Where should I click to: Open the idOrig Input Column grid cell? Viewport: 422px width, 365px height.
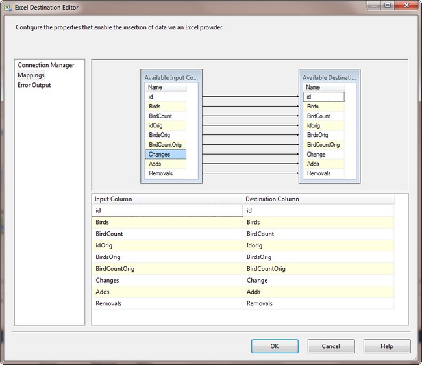(x=168, y=245)
